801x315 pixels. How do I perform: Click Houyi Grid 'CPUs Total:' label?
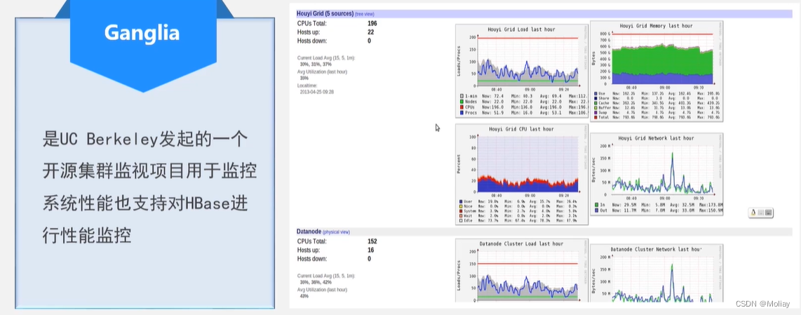311,23
